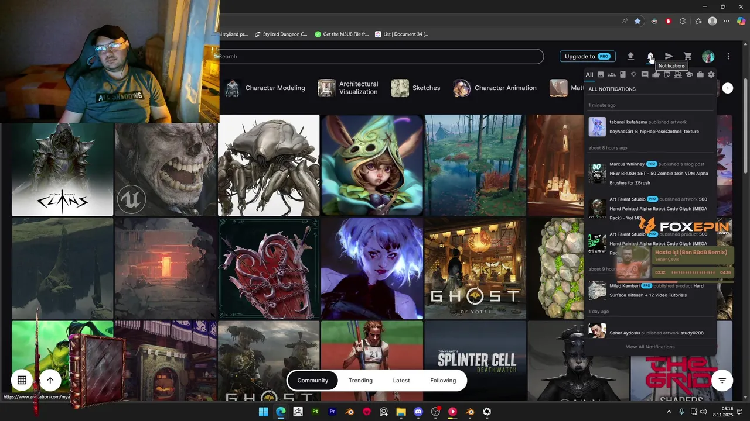Open the ArtStation three-dot menu
The width and height of the screenshot is (750, 421).
728,57
